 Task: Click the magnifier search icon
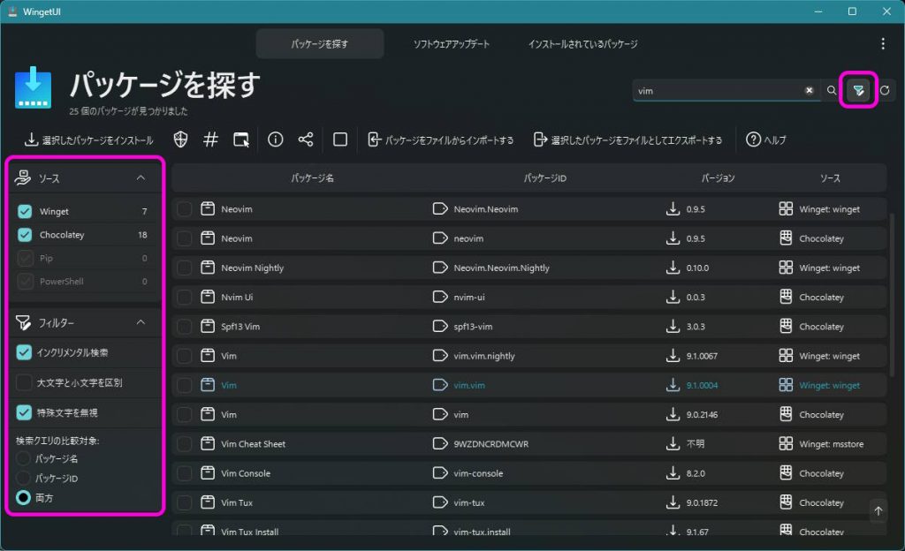click(831, 90)
